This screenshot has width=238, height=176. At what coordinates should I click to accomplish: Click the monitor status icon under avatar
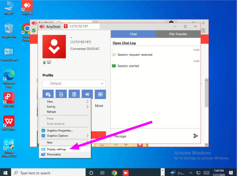pos(49,62)
